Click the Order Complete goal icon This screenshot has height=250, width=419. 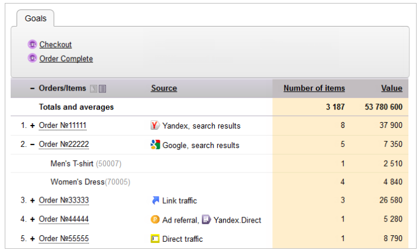(32, 59)
